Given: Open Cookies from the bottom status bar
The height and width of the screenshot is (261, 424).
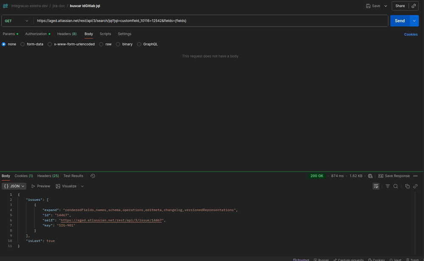Looking at the screenshot, I should click(x=376, y=260).
